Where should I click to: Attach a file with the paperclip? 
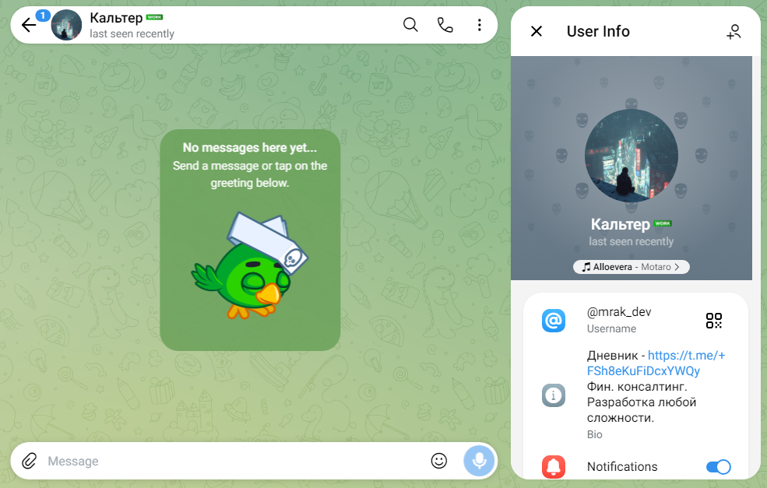coord(30,461)
